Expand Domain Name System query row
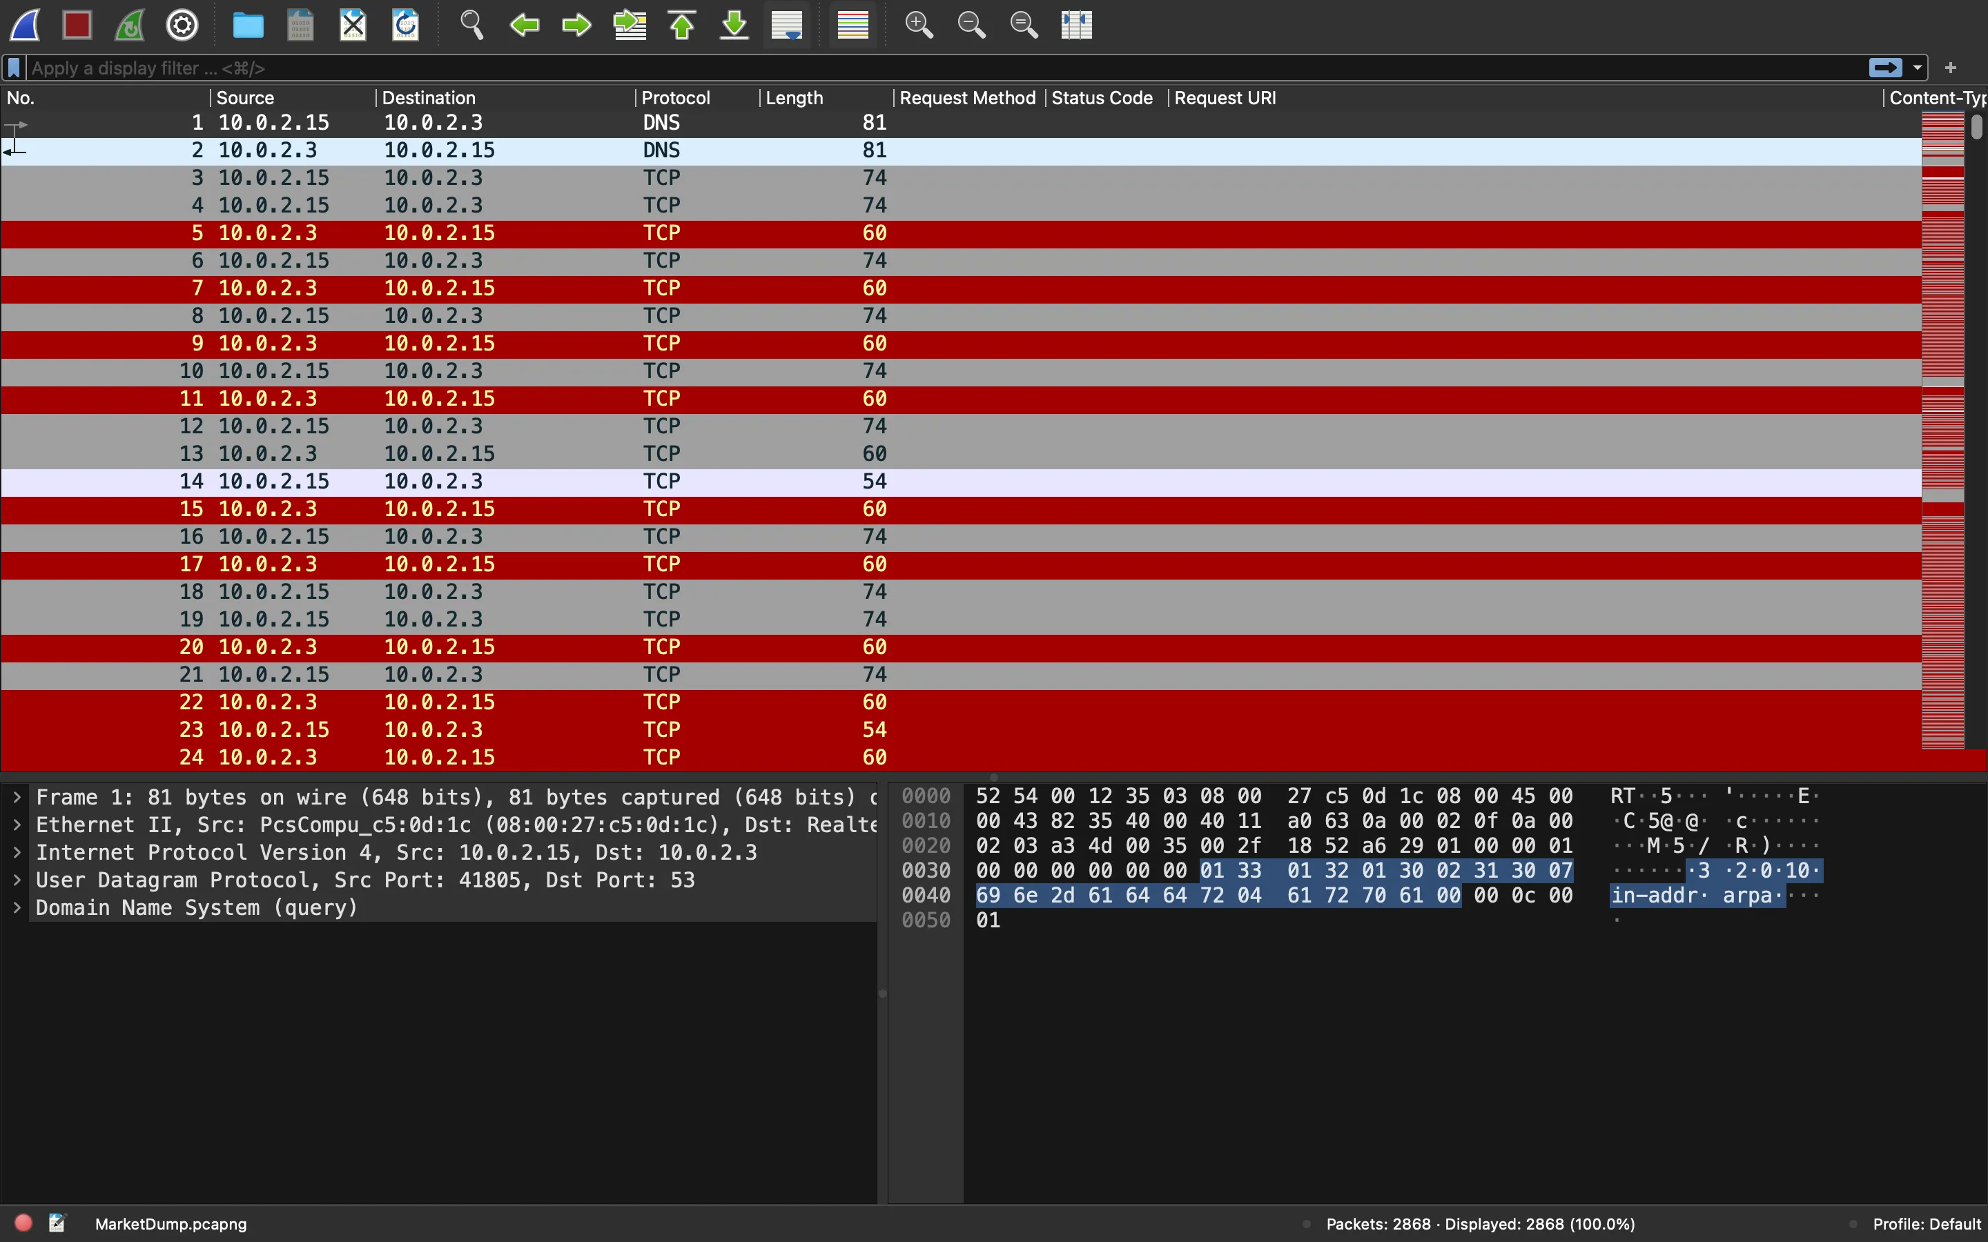This screenshot has width=1988, height=1242. pos(17,907)
